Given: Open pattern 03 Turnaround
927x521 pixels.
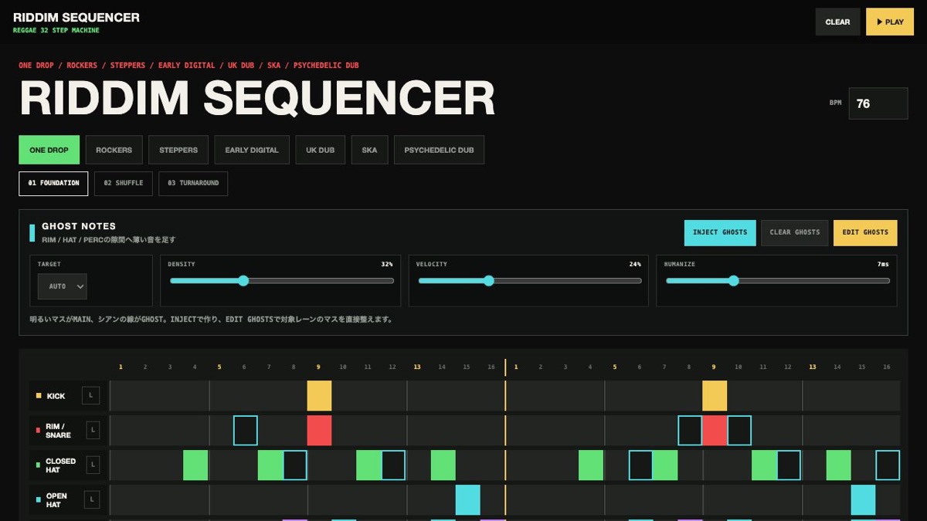Looking at the screenshot, I should [193, 184].
